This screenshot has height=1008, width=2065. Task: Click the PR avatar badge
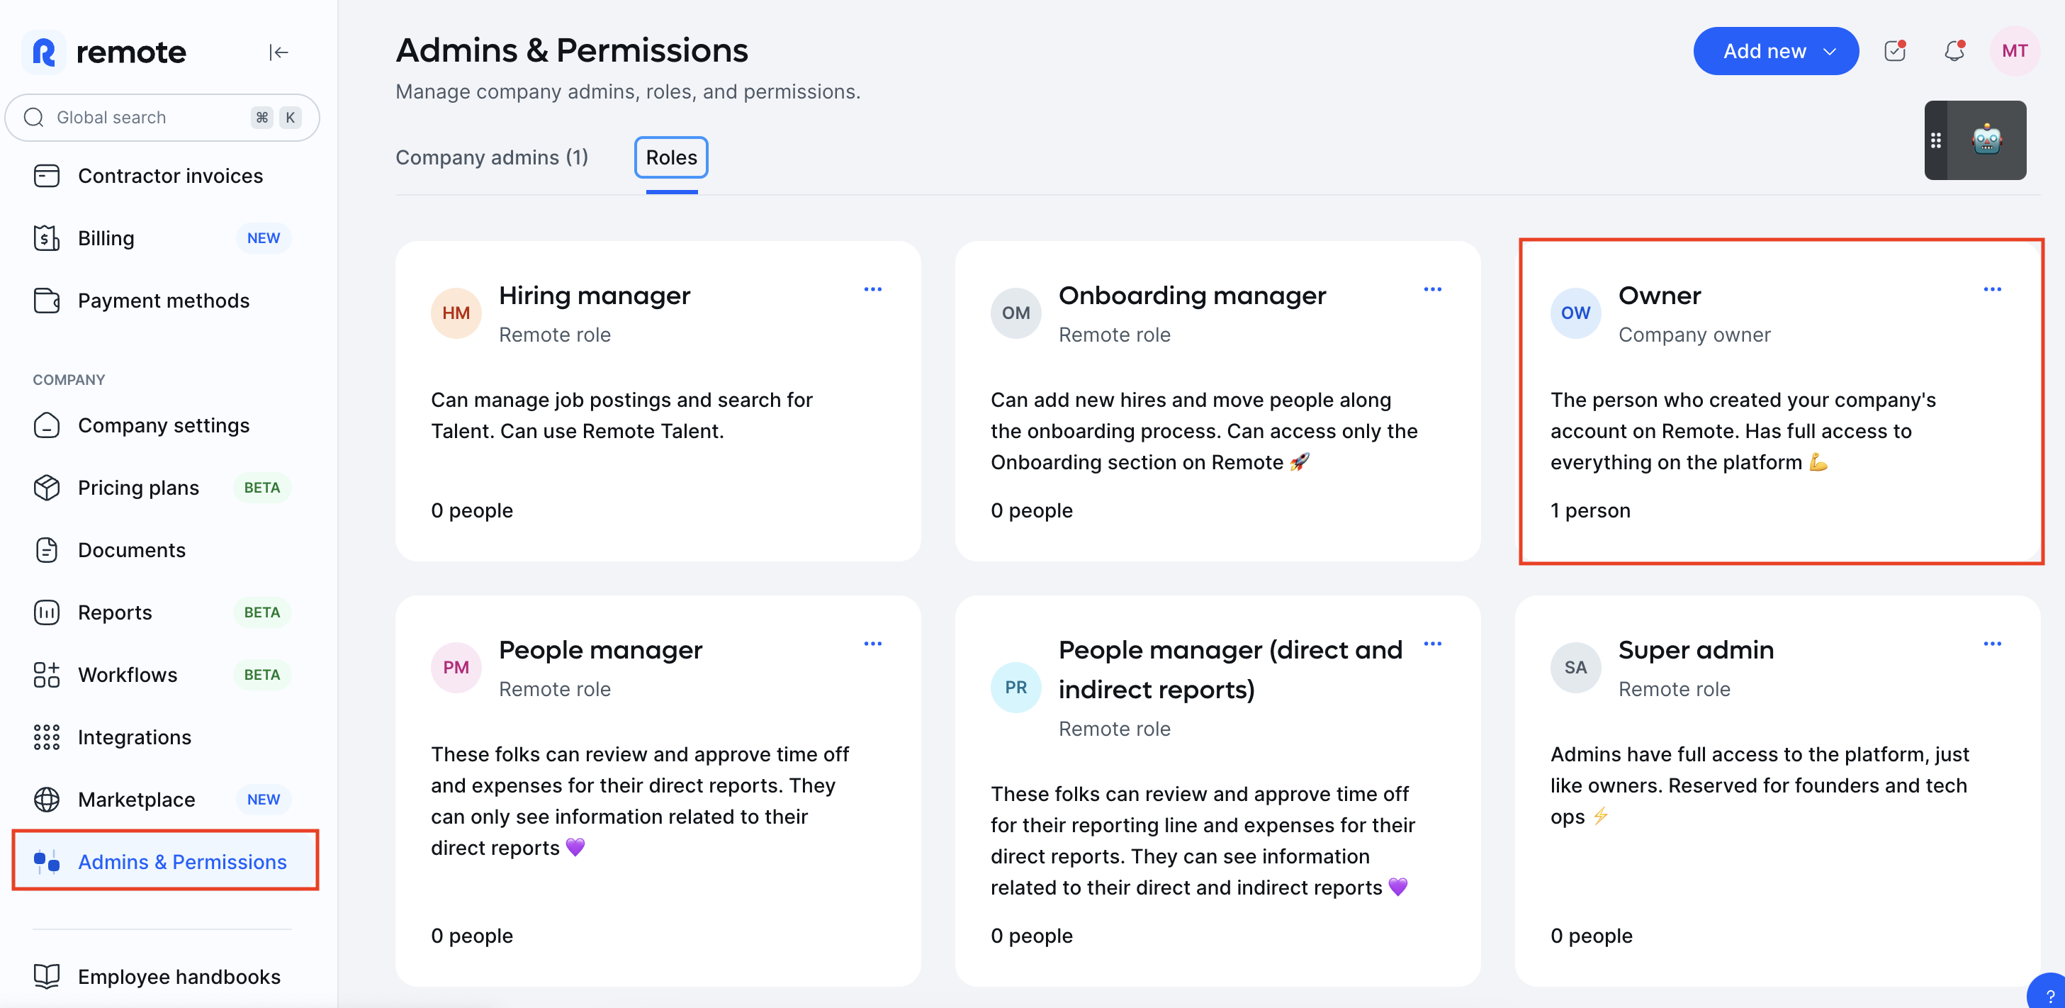tap(1015, 687)
